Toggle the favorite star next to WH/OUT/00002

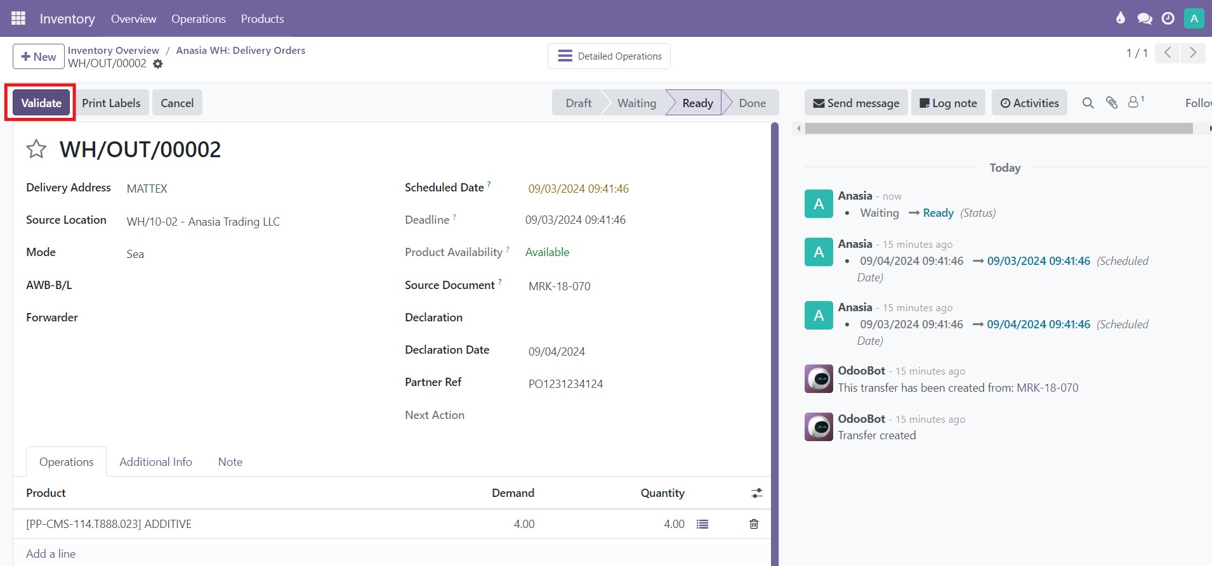click(36, 149)
